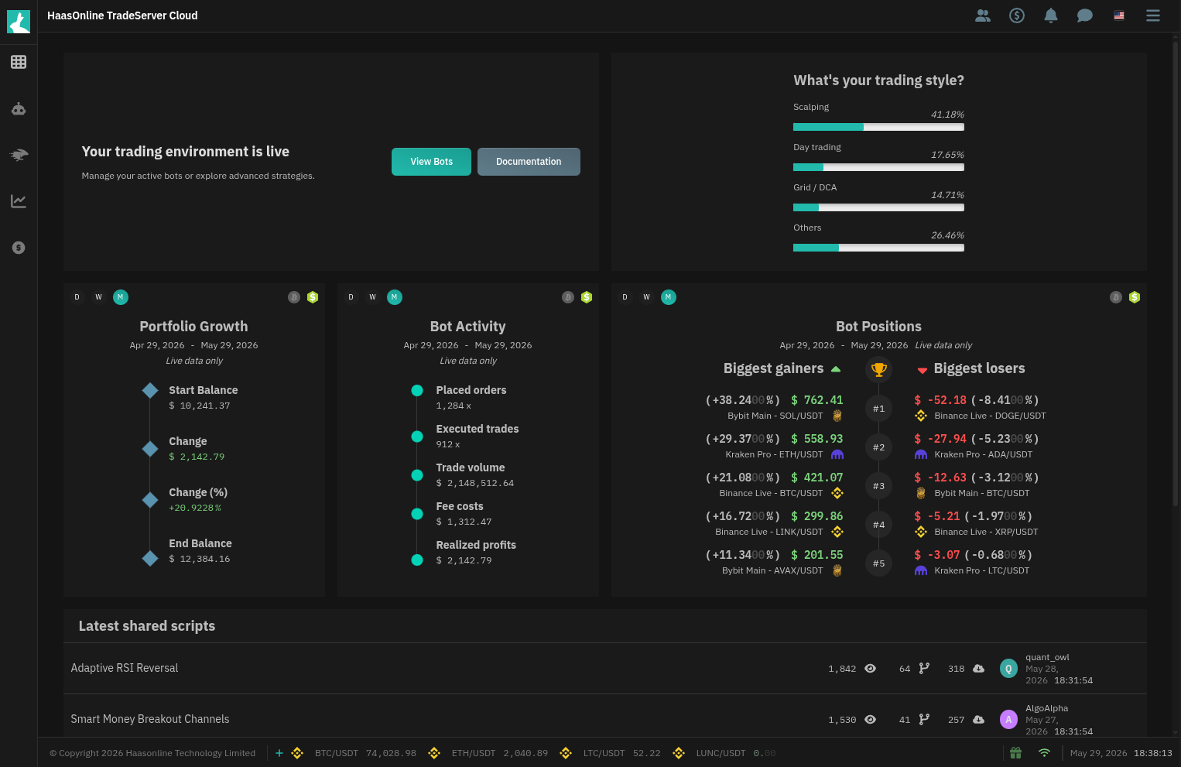
Task: Click the Day trading progress bar
Action: pos(878,167)
